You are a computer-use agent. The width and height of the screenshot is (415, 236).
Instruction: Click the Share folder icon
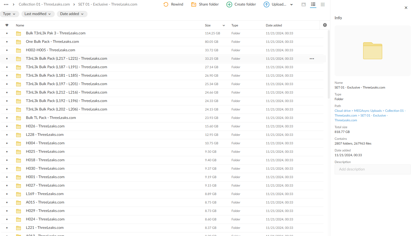click(194, 4)
